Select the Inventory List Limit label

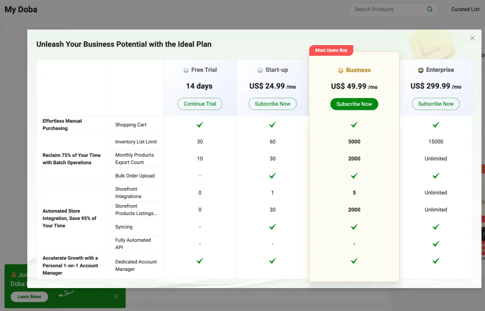point(136,142)
